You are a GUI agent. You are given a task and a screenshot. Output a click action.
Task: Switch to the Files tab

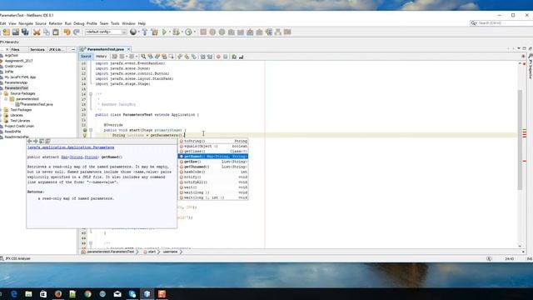(x=16, y=50)
